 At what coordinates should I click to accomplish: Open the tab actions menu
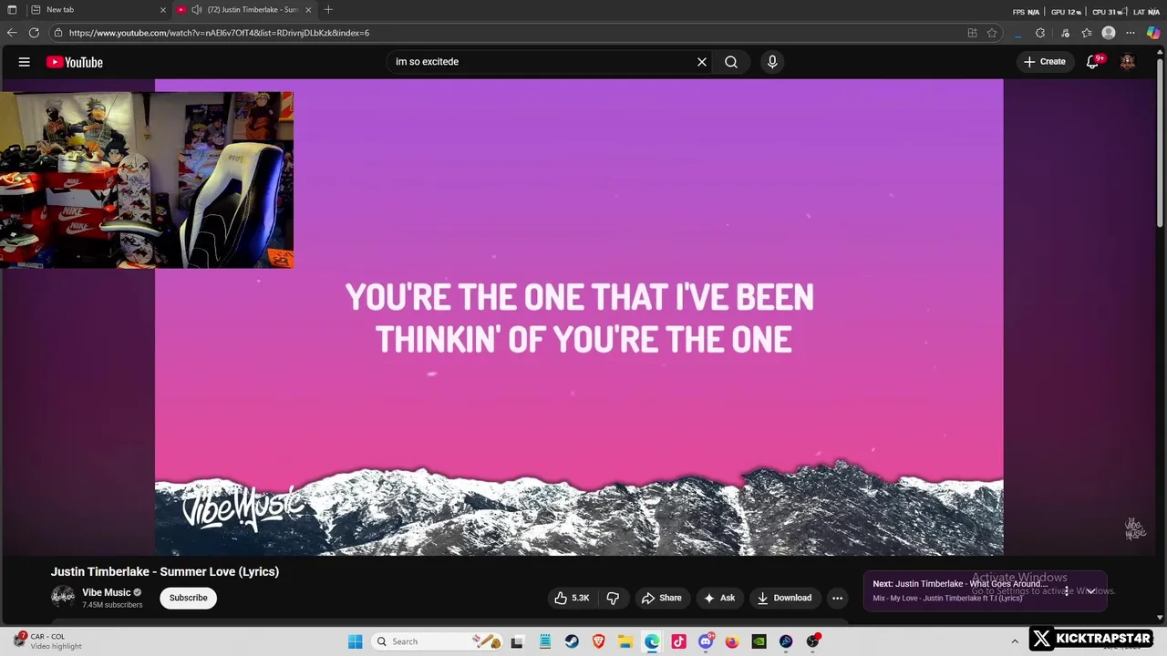[x=12, y=10]
